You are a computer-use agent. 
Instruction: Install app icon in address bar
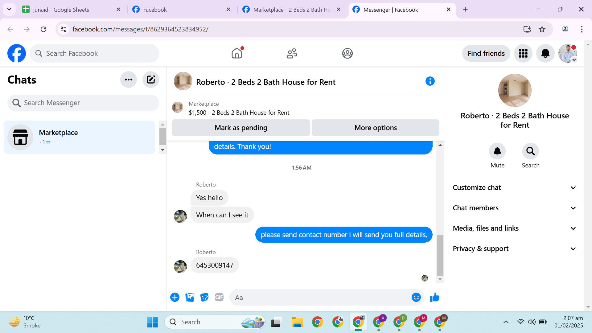point(527,29)
